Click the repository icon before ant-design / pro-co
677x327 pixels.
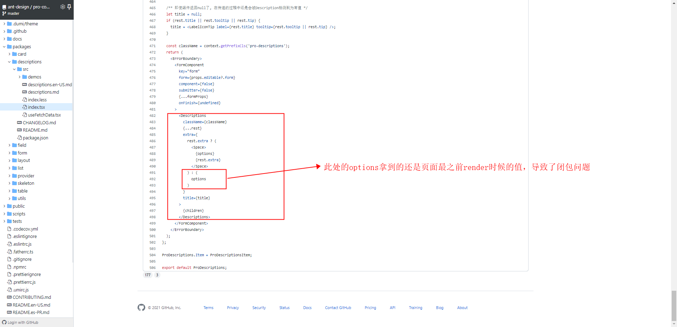(x=4, y=7)
